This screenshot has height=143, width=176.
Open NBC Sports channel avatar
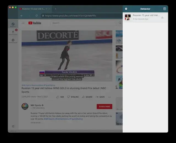click(25, 106)
